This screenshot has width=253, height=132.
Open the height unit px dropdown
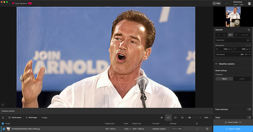248,49
